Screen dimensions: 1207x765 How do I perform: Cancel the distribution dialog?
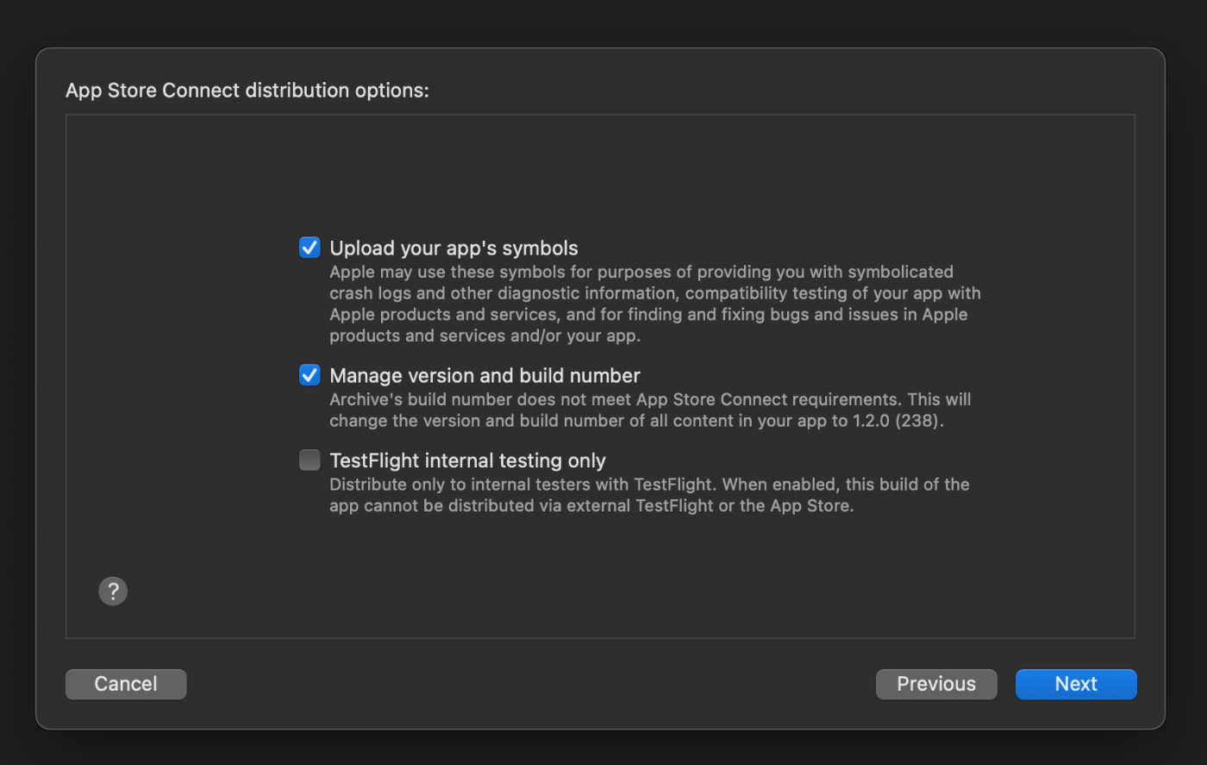tap(126, 684)
